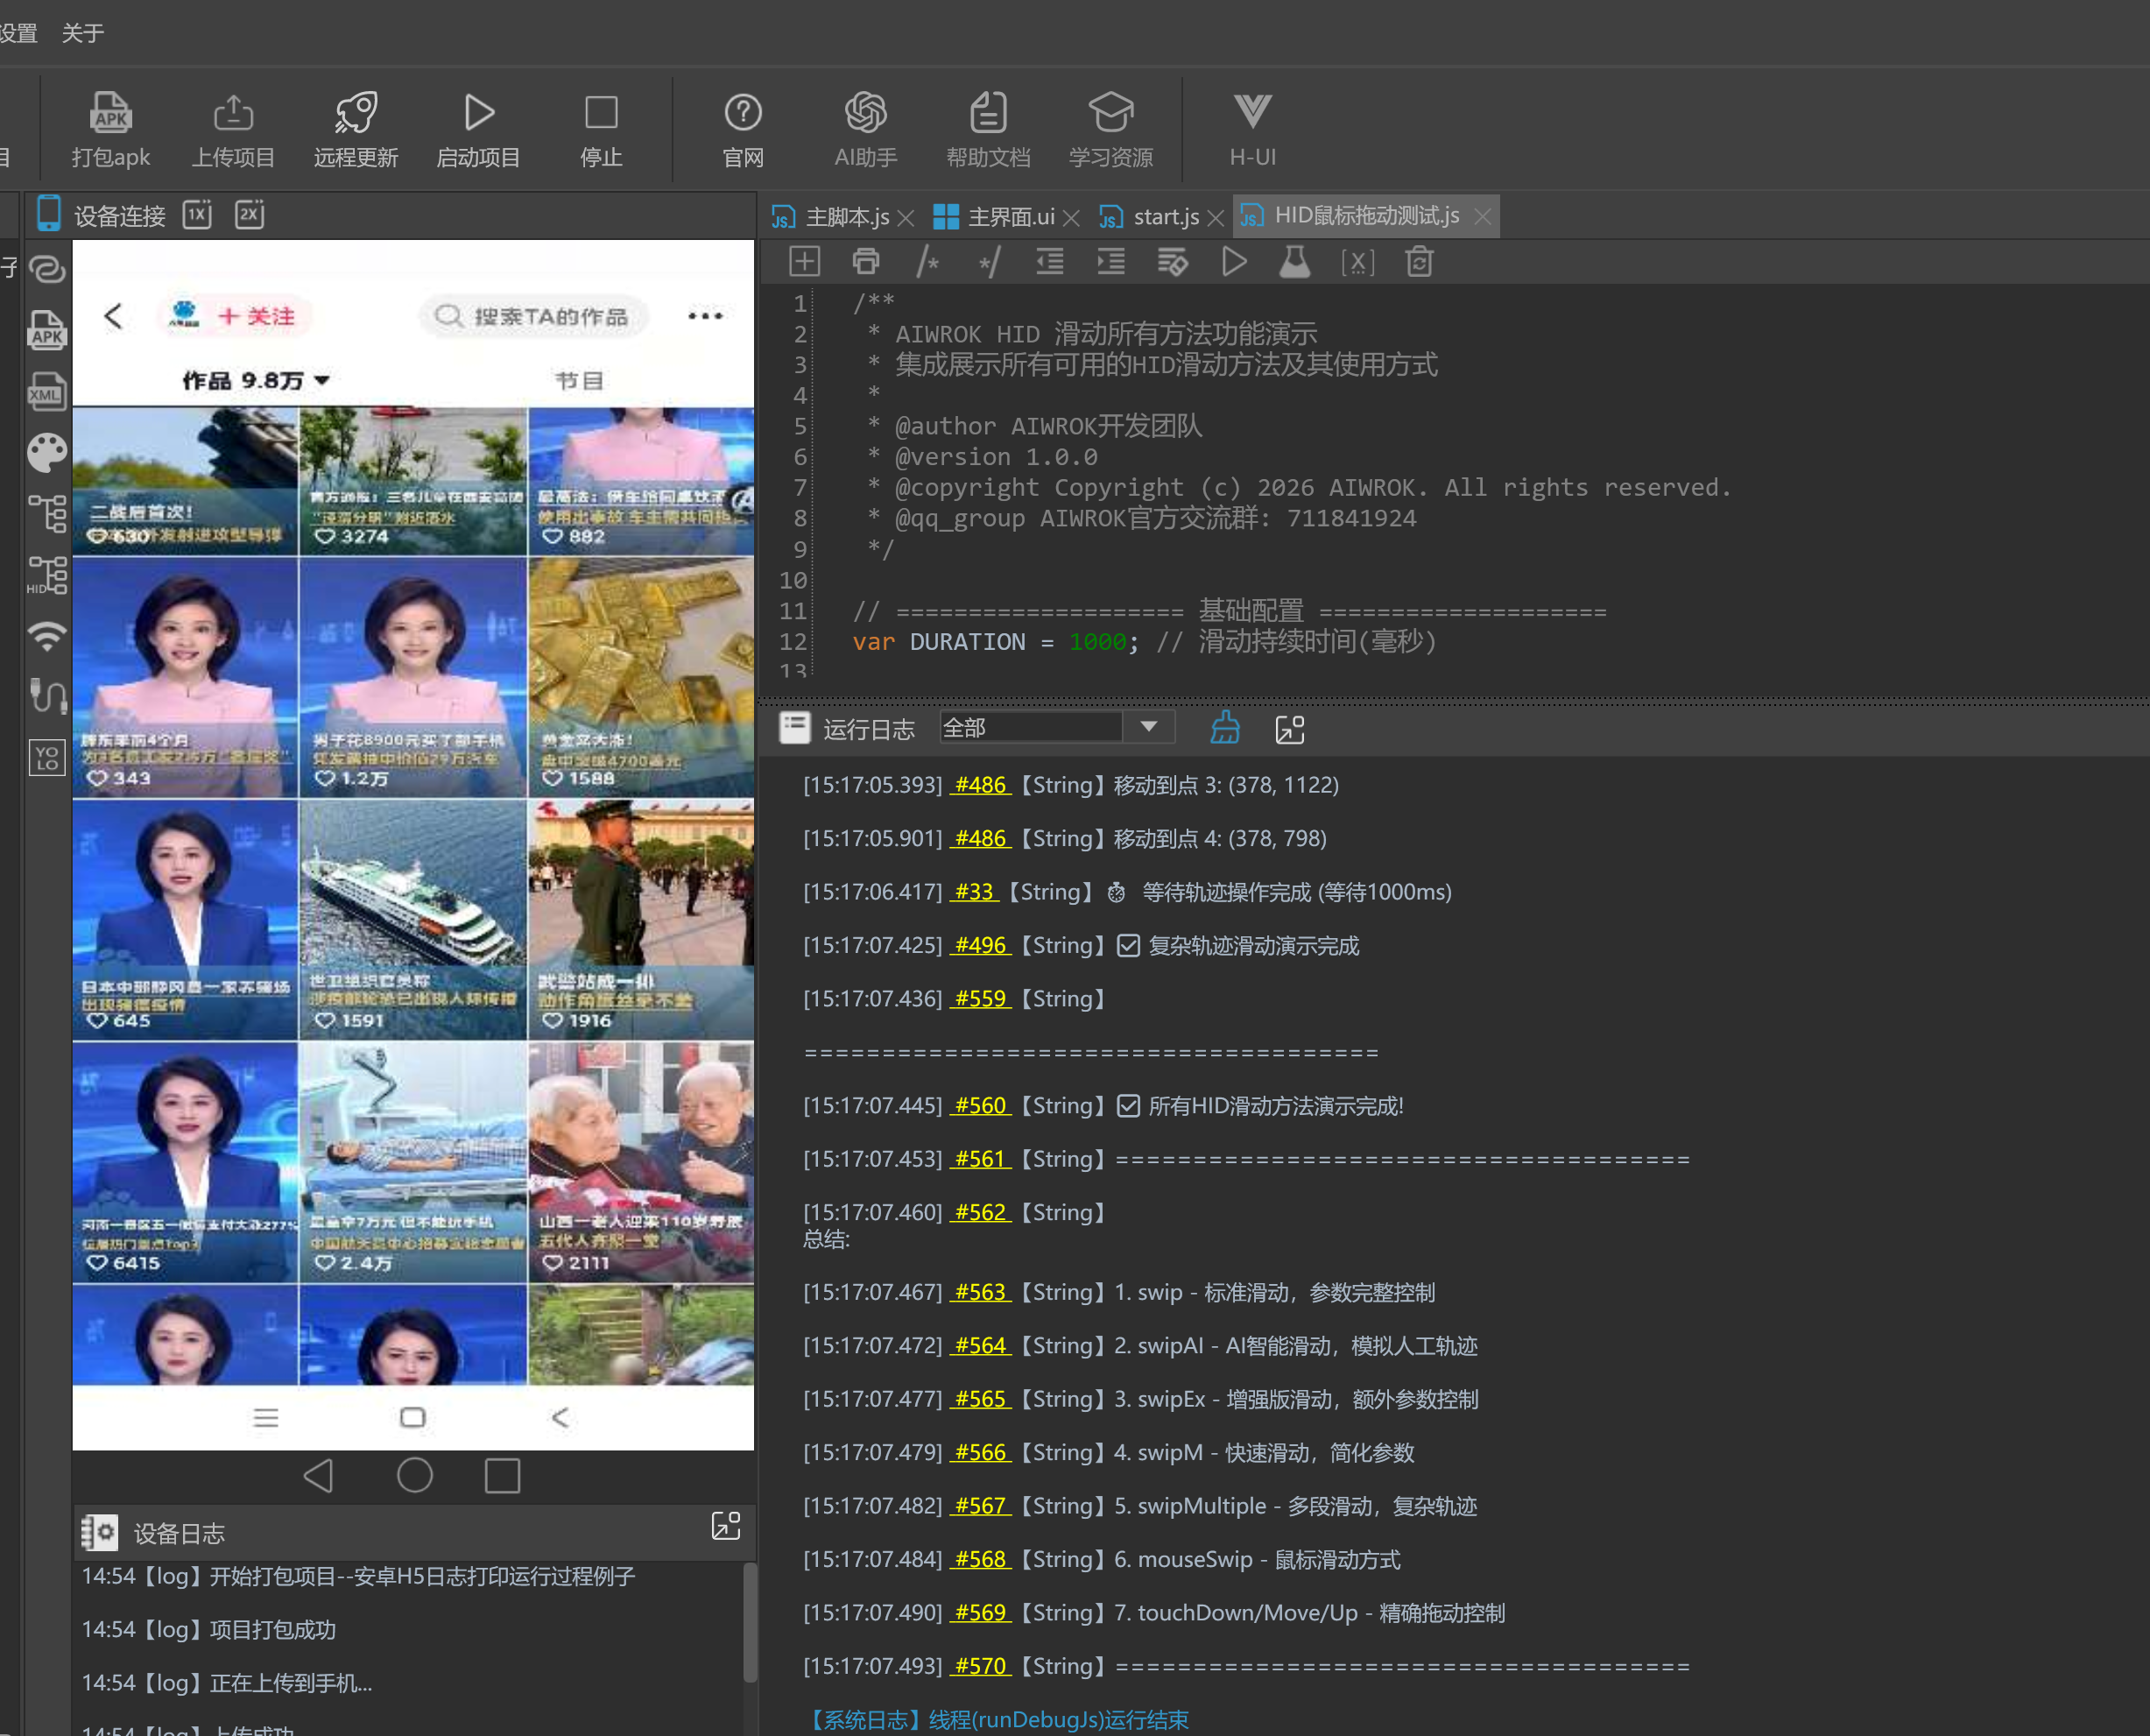Pop out the 设备日志 panel

coord(726,1526)
